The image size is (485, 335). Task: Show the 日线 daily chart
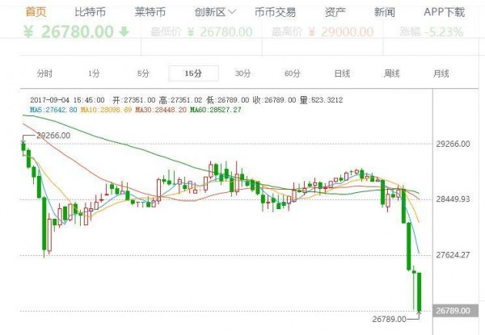click(342, 73)
